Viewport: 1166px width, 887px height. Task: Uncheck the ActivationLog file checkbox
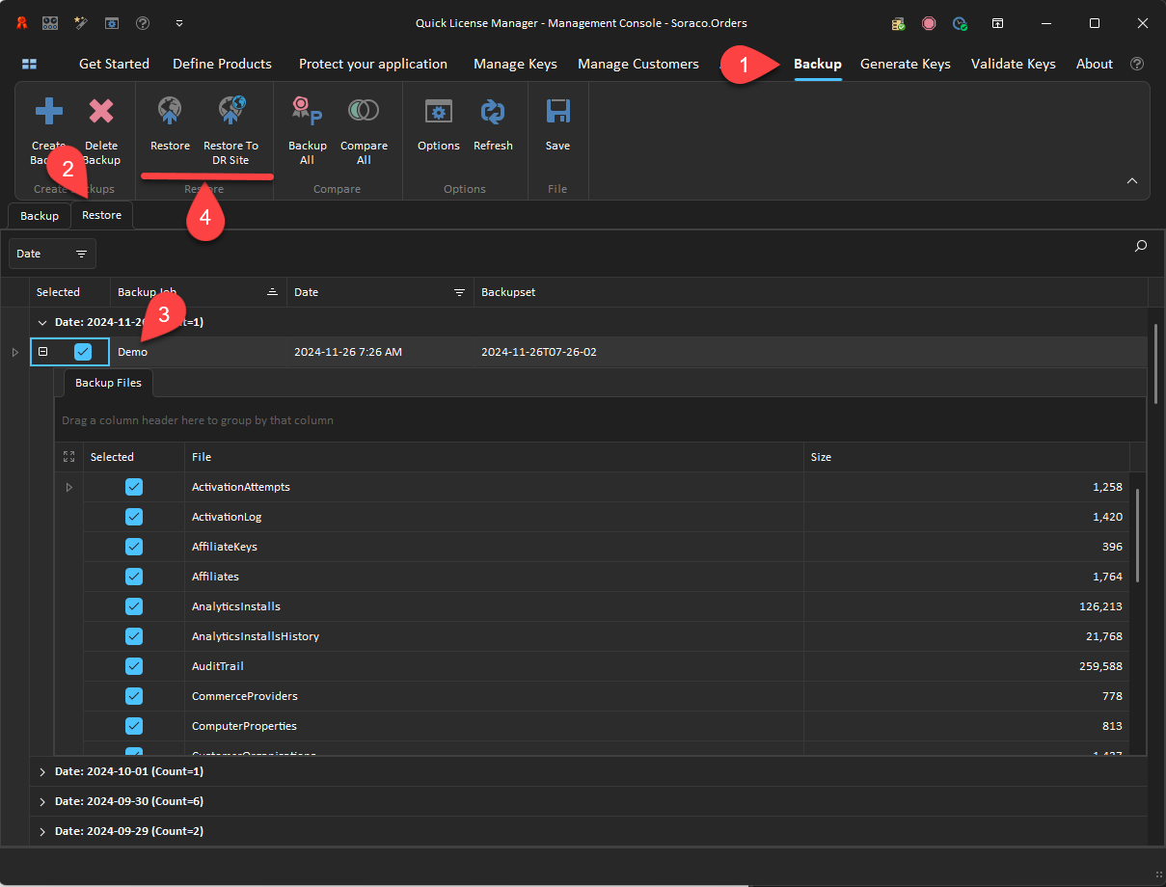tap(134, 517)
